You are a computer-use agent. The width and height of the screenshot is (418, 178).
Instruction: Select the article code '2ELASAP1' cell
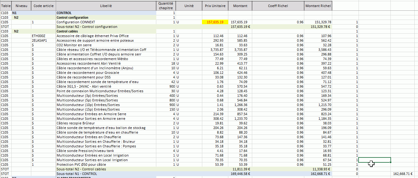(x=39, y=40)
